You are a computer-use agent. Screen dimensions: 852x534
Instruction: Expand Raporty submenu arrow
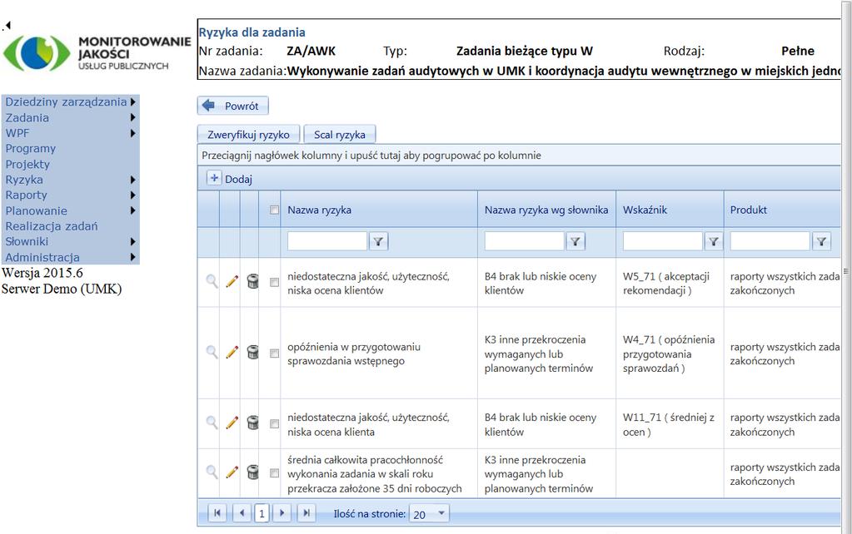click(132, 195)
